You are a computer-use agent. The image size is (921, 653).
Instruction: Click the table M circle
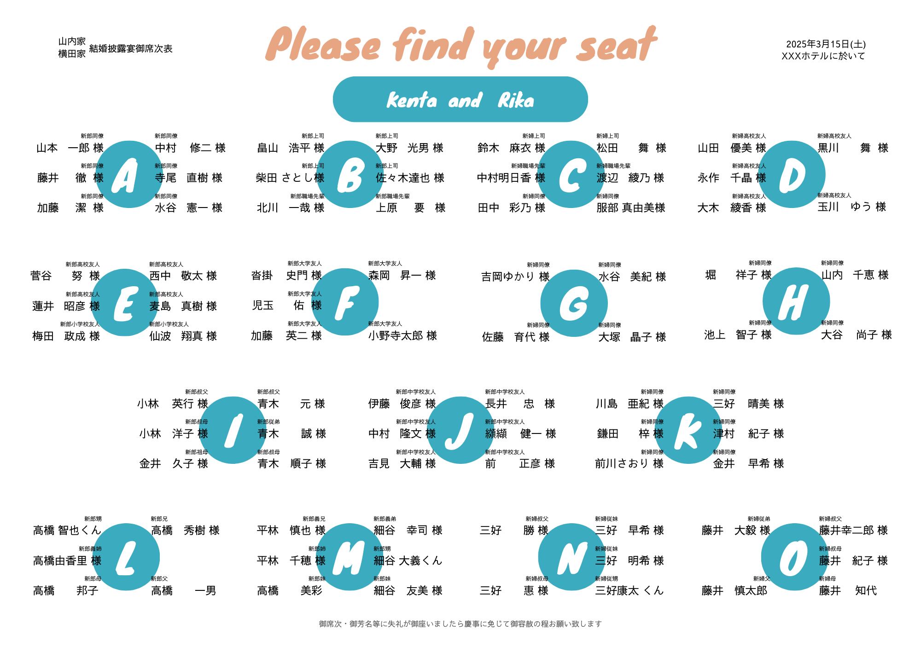pos(349,557)
